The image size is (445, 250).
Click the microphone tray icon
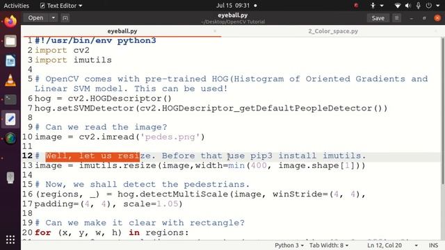pyautogui.click(x=419, y=6)
